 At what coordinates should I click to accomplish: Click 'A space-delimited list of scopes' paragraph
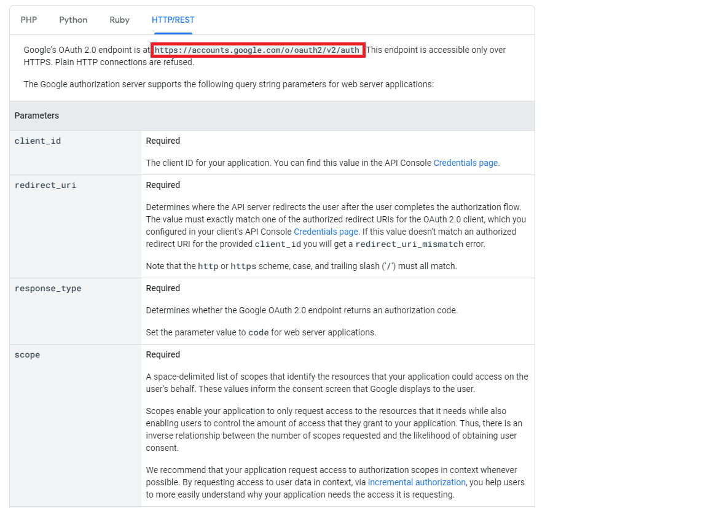click(337, 383)
